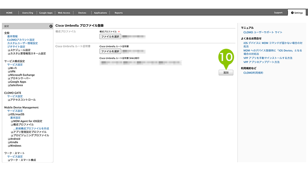Collapse the iOS/macOS tree node

(x=9, y=114)
